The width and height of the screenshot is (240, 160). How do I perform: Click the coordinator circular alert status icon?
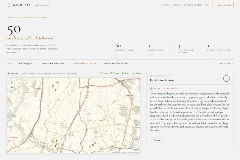226,78
